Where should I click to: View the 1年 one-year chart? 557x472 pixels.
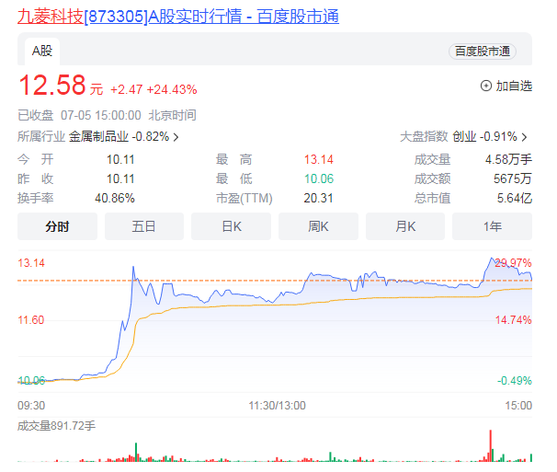pos(492,226)
